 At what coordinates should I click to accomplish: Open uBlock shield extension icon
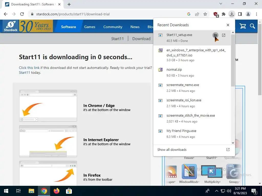(216, 14)
